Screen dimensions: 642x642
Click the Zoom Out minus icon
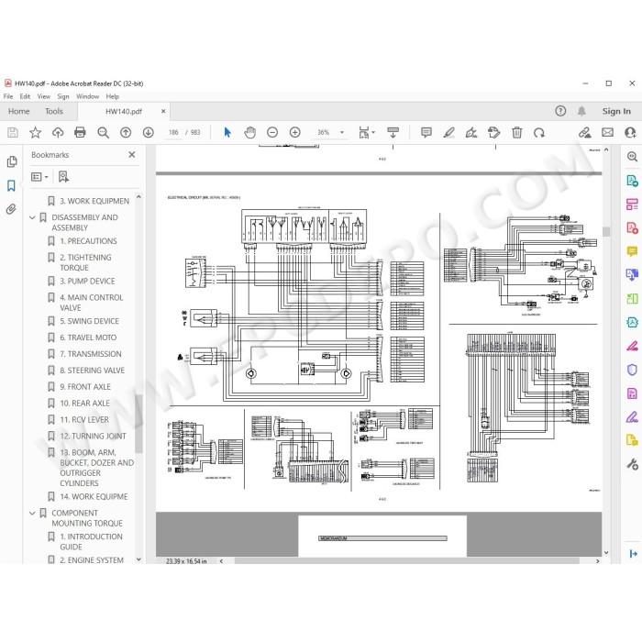272,132
